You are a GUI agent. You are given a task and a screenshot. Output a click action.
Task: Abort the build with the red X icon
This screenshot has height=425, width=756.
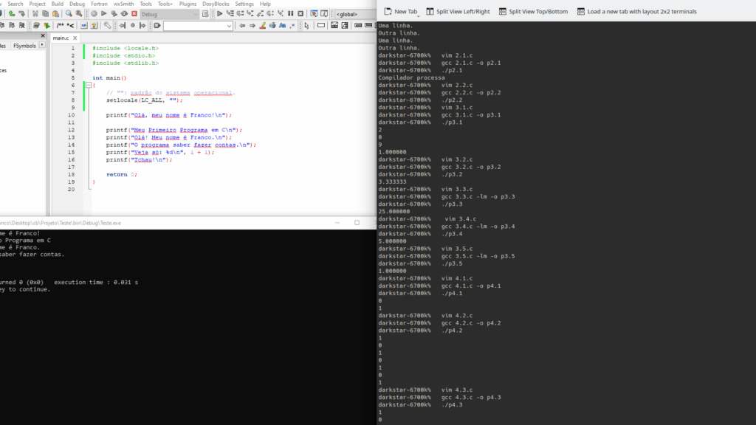click(x=134, y=14)
